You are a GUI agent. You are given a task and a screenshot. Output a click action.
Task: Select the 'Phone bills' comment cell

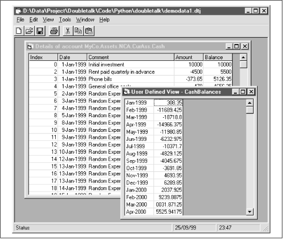coord(131,79)
